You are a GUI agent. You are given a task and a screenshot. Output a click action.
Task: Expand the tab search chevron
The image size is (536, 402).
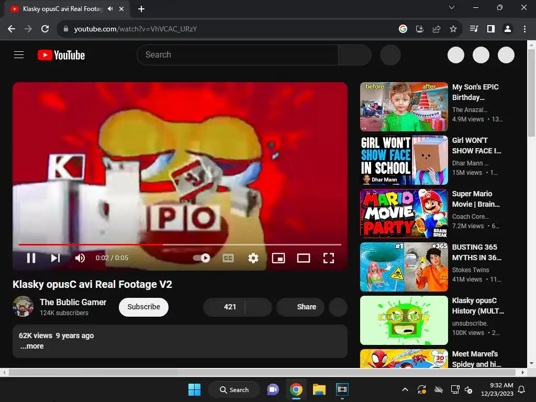[x=452, y=7]
